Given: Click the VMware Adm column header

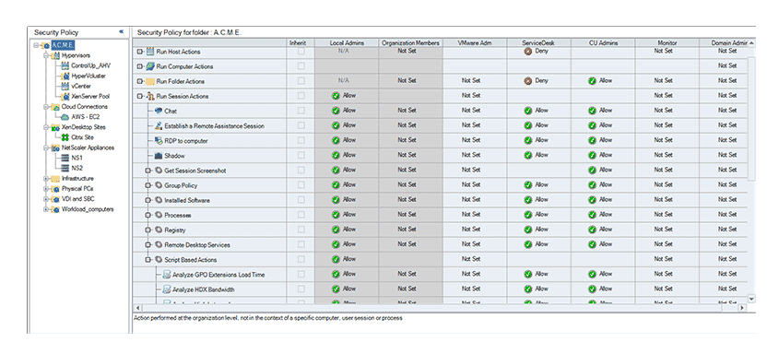Looking at the screenshot, I should coord(475,43).
